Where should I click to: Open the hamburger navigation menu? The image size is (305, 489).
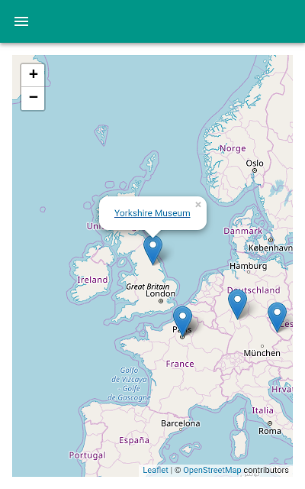coord(21,21)
